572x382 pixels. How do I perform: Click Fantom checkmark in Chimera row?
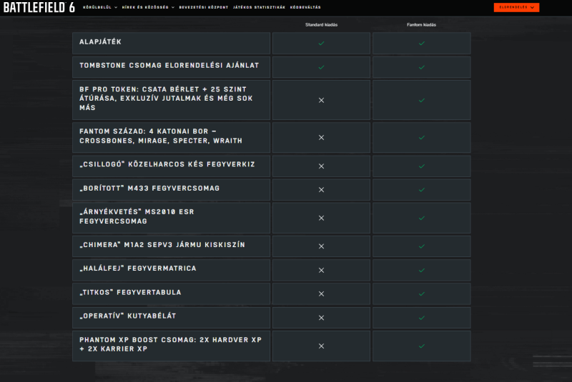point(422,246)
